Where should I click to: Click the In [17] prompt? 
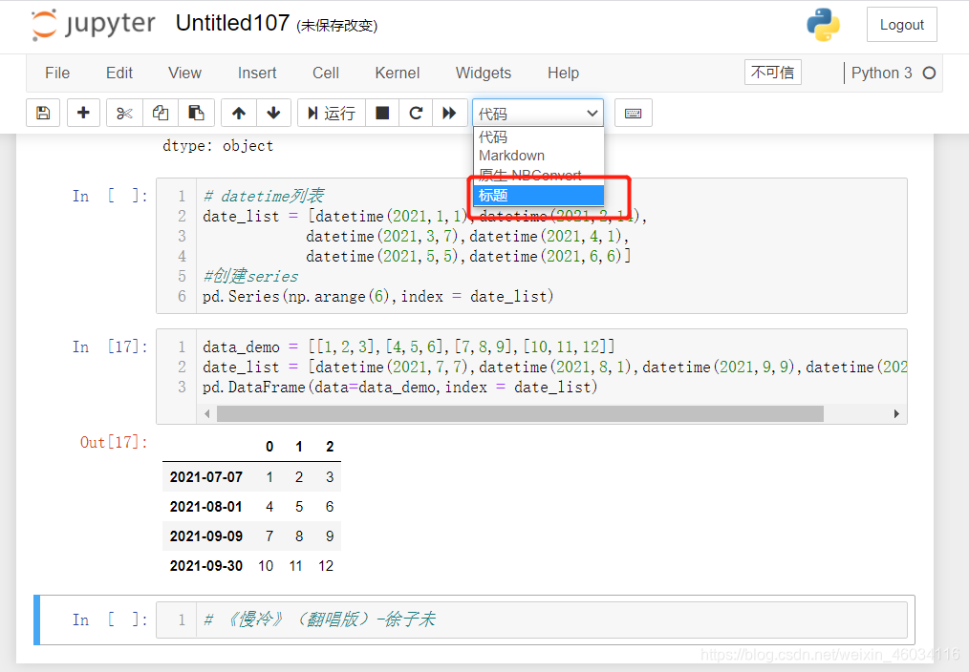pyautogui.click(x=110, y=346)
